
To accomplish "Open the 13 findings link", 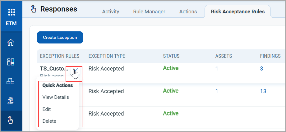I will click(263, 91).
